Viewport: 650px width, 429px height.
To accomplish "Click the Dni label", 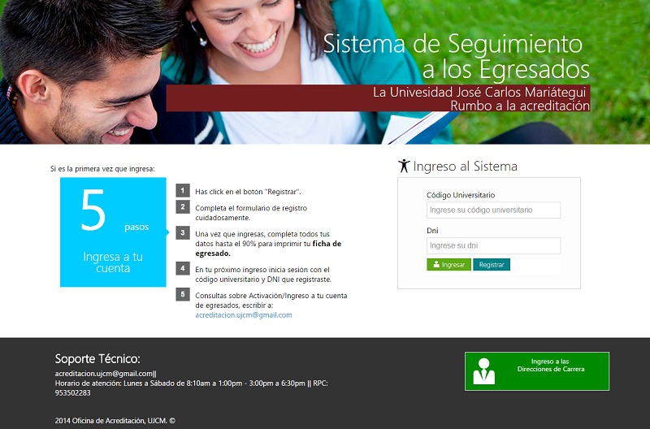I will tap(432, 231).
